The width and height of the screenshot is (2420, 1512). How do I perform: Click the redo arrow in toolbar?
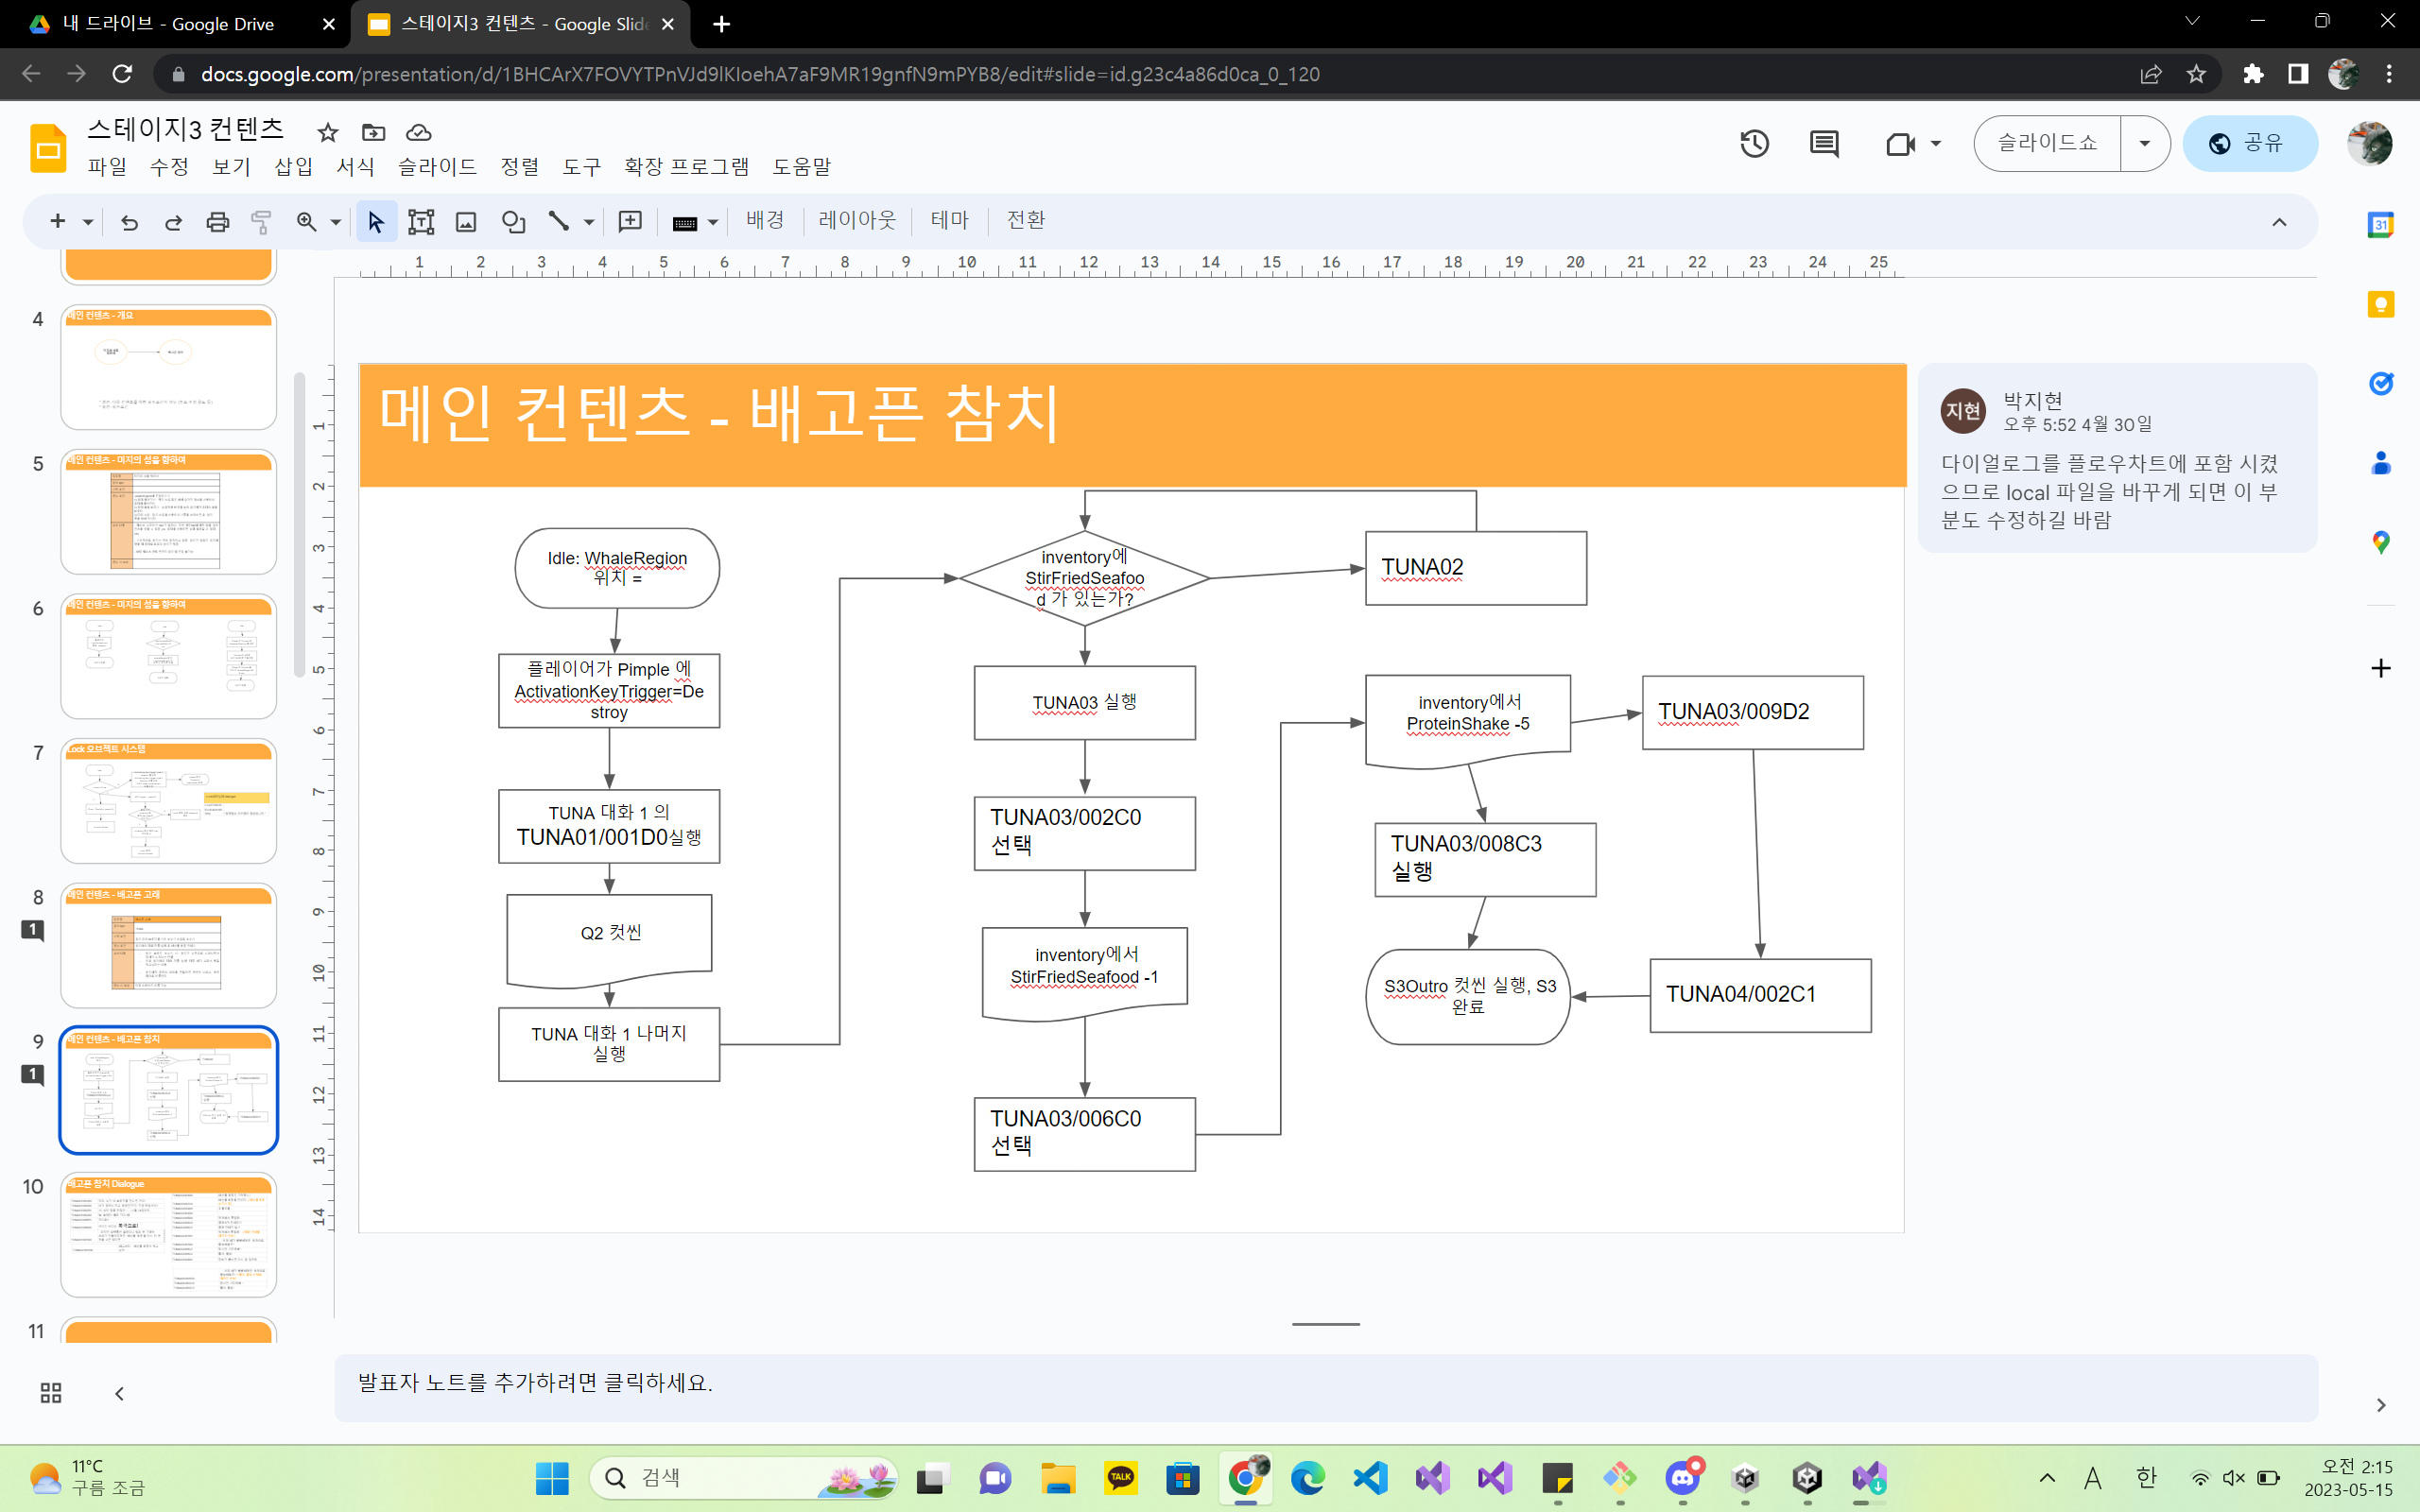174,222
